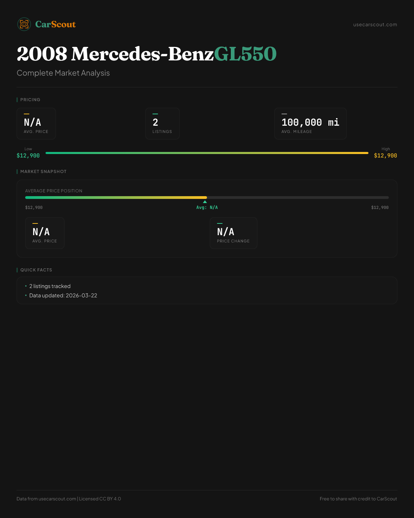Click the 2 listings tracked fact
The image size is (414, 518).
(x=50, y=286)
